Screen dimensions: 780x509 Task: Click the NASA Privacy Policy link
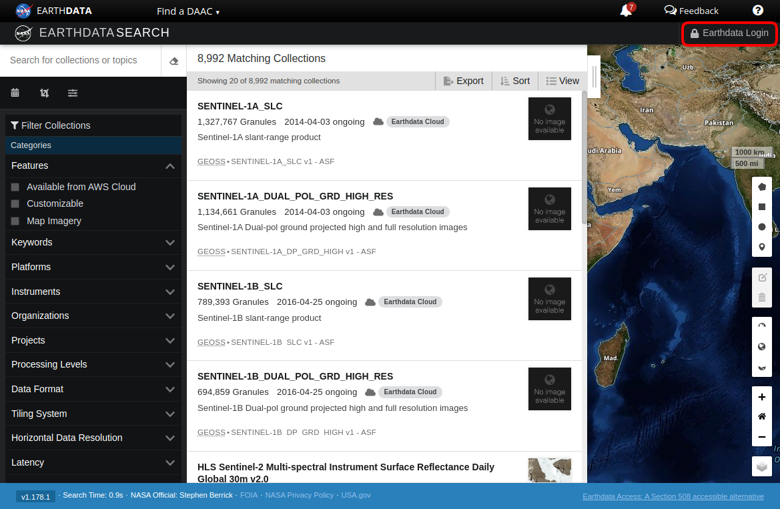coord(300,495)
